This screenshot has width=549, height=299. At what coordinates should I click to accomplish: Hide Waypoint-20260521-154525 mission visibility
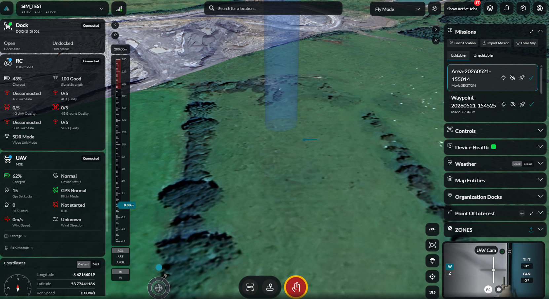[513, 104]
